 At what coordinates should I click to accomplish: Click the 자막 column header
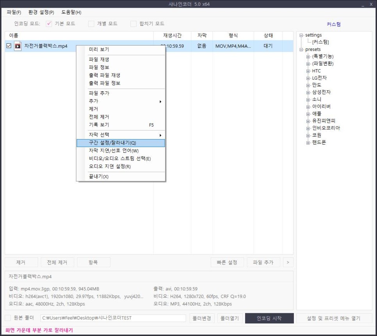tap(202, 36)
